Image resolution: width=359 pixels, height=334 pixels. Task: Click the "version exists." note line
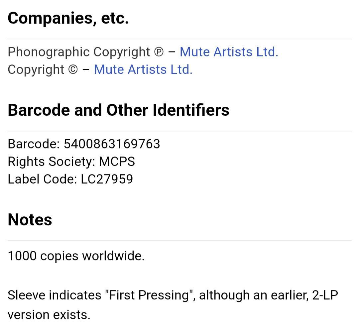49,315
